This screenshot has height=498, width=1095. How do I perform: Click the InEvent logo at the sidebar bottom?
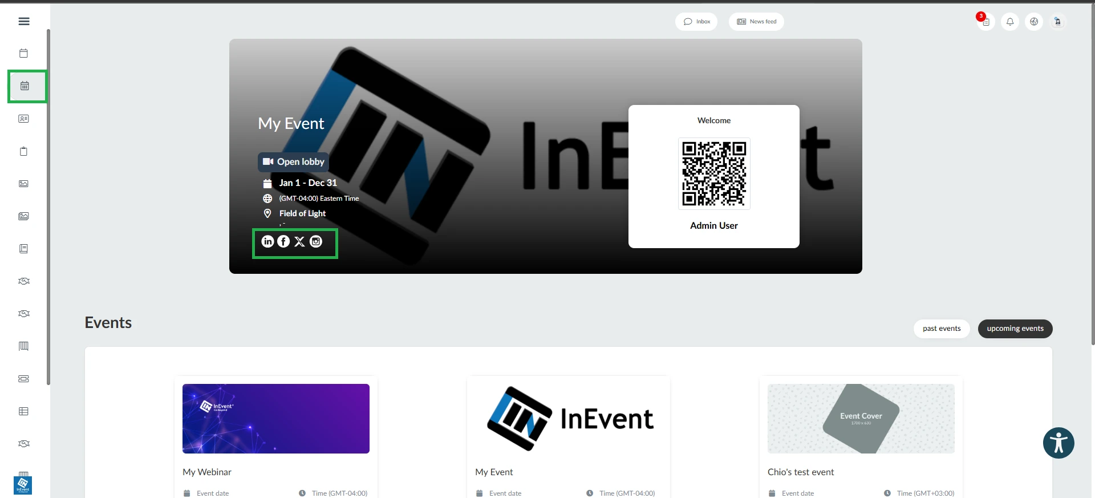click(23, 485)
